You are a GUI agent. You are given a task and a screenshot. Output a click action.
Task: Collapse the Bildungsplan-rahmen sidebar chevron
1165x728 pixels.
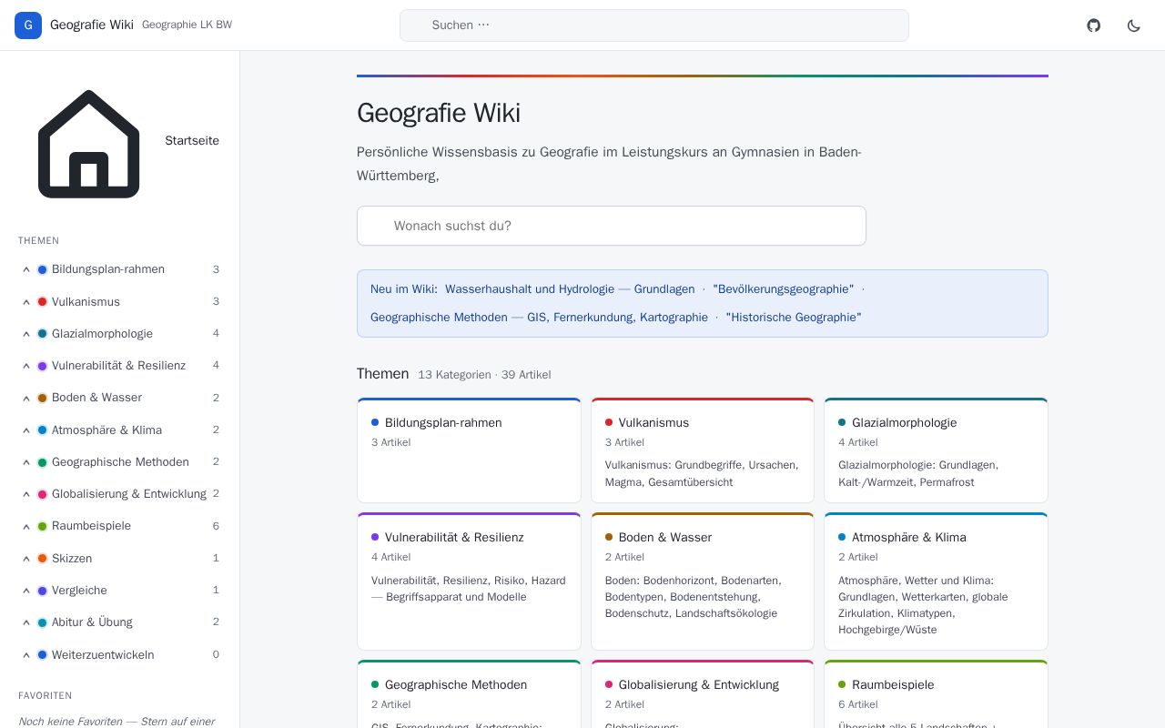[26, 269]
